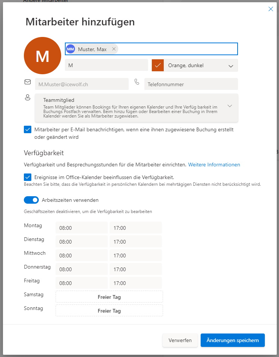Open Donnerstag end time 17:00
The image size is (279, 357).
pyautogui.click(x=136, y=269)
